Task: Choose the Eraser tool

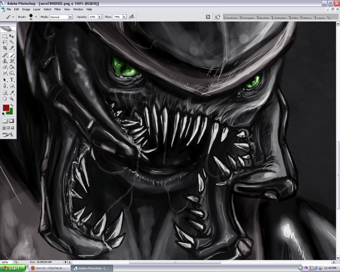Action: (5, 67)
